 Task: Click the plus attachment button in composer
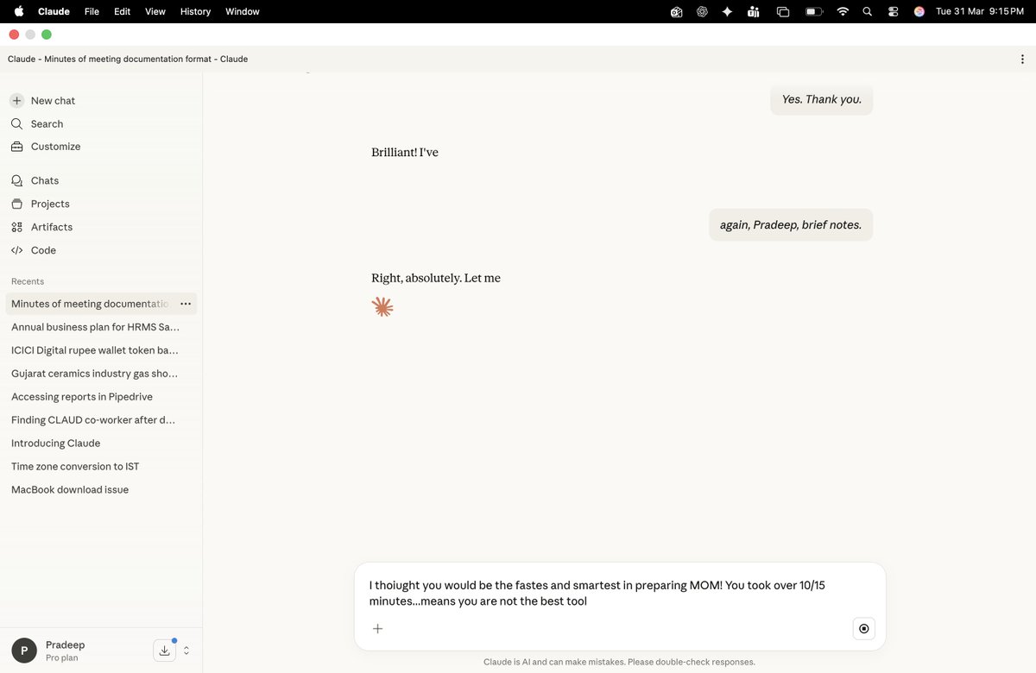tap(377, 629)
